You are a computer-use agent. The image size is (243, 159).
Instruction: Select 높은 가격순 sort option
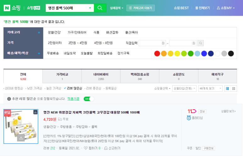pos(53,88)
